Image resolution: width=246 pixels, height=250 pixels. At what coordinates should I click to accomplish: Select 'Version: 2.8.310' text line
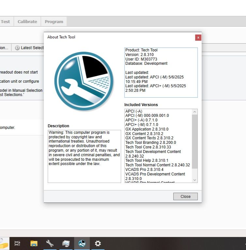tap(139, 55)
